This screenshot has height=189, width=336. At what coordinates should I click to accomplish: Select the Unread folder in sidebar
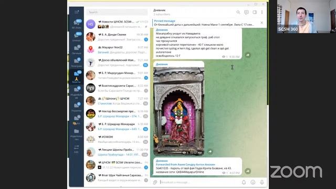(77, 37)
